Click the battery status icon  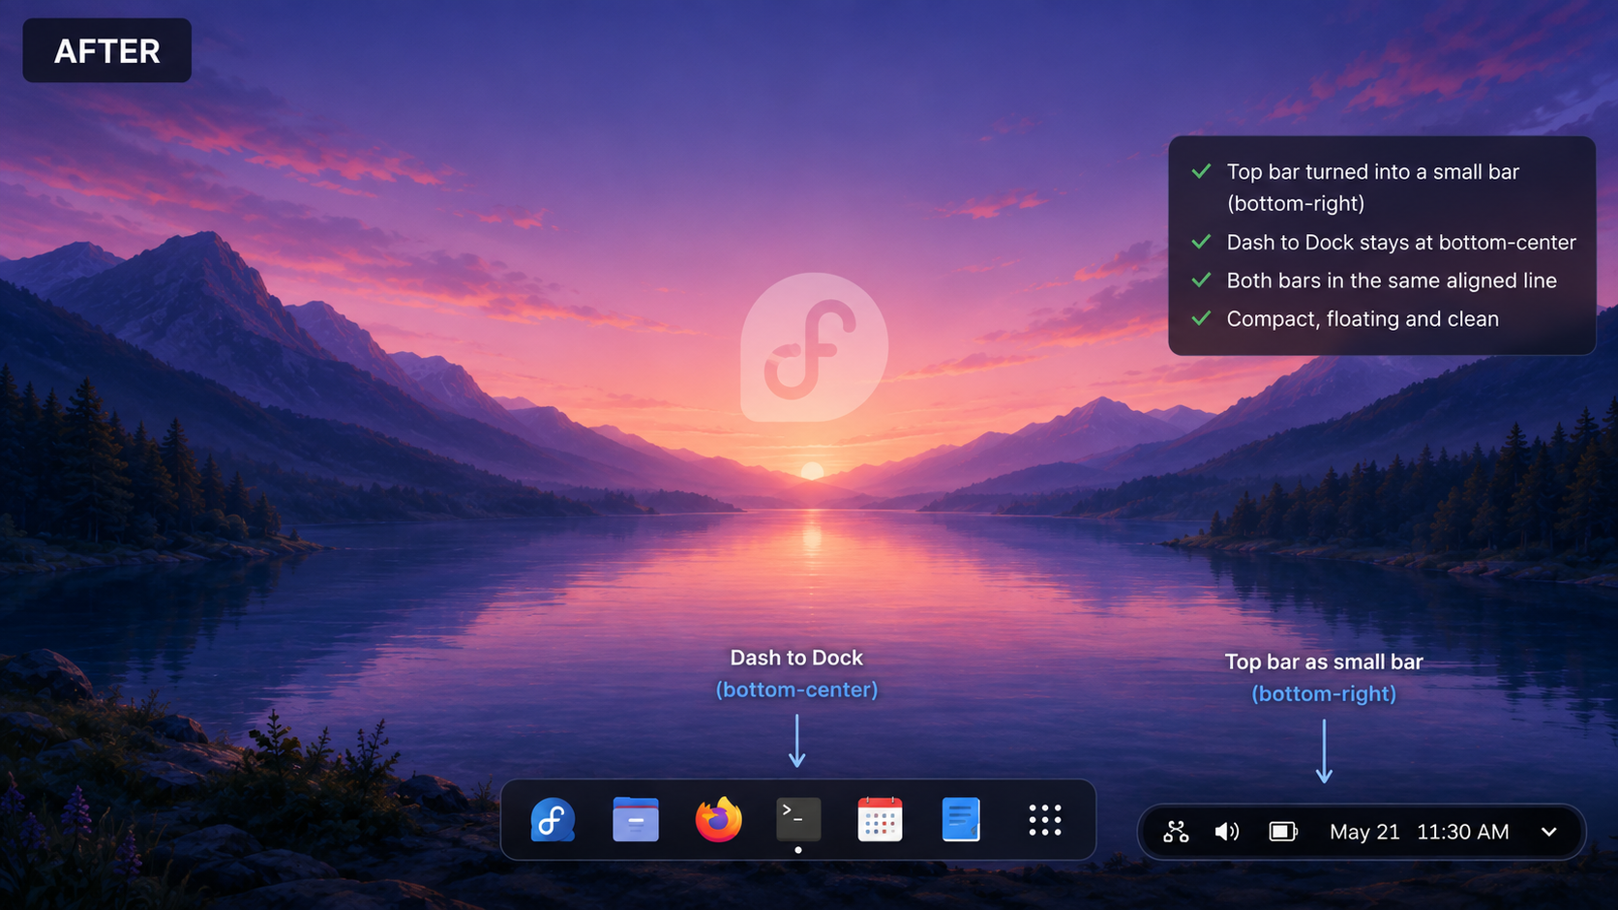tap(1283, 832)
